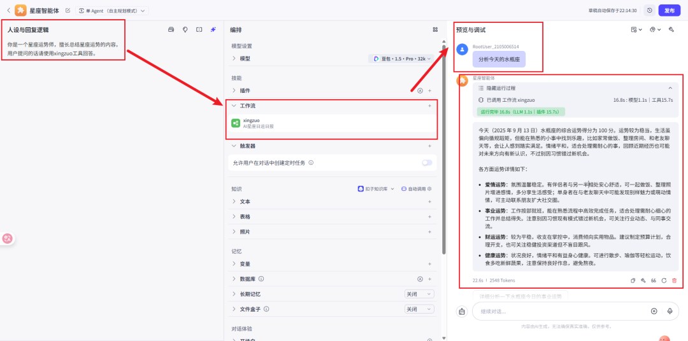Expand the 长期记忆 section

[x=234, y=294]
